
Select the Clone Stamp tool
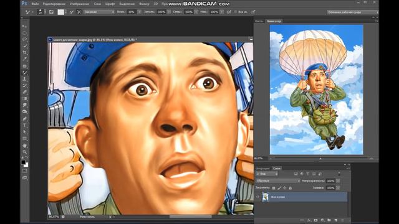point(24,79)
